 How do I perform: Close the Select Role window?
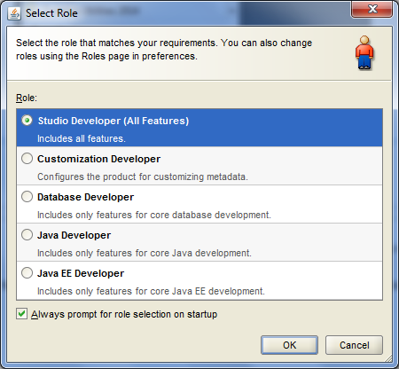click(372, 9)
